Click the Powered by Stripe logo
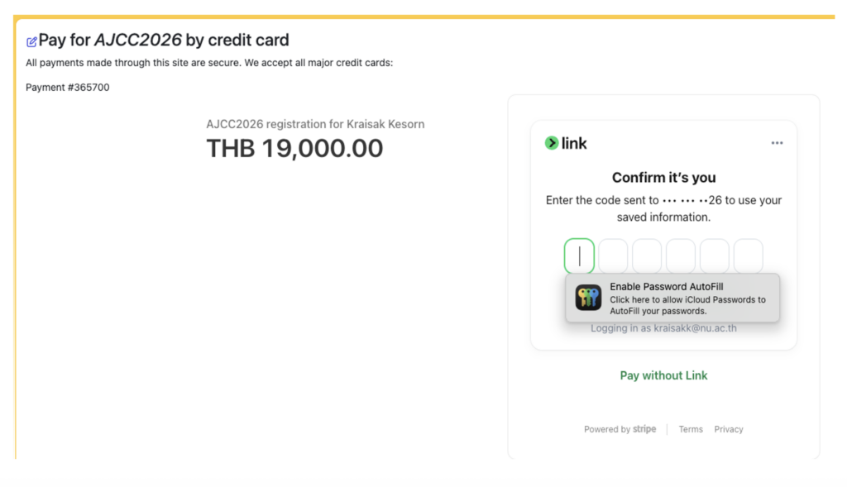This screenshot has height=487, width=847. pyautogui.click(x=644, y=429)
